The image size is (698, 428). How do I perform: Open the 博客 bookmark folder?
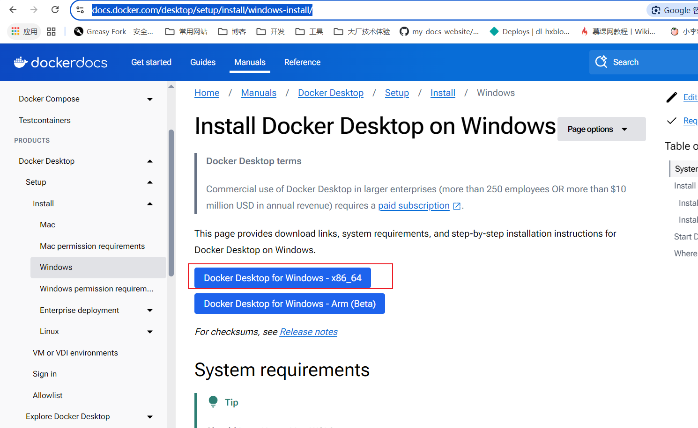[x=232, y=31]
